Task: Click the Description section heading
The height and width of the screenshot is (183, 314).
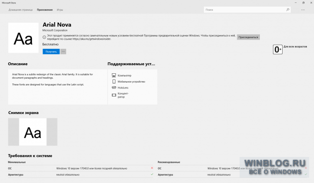Action: (18, 64)
